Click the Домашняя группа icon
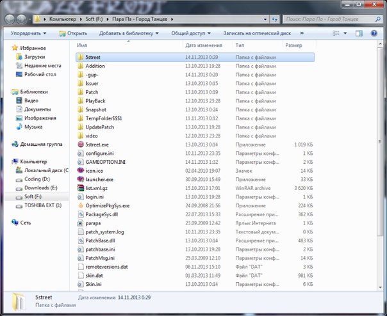 pos(15,144)
